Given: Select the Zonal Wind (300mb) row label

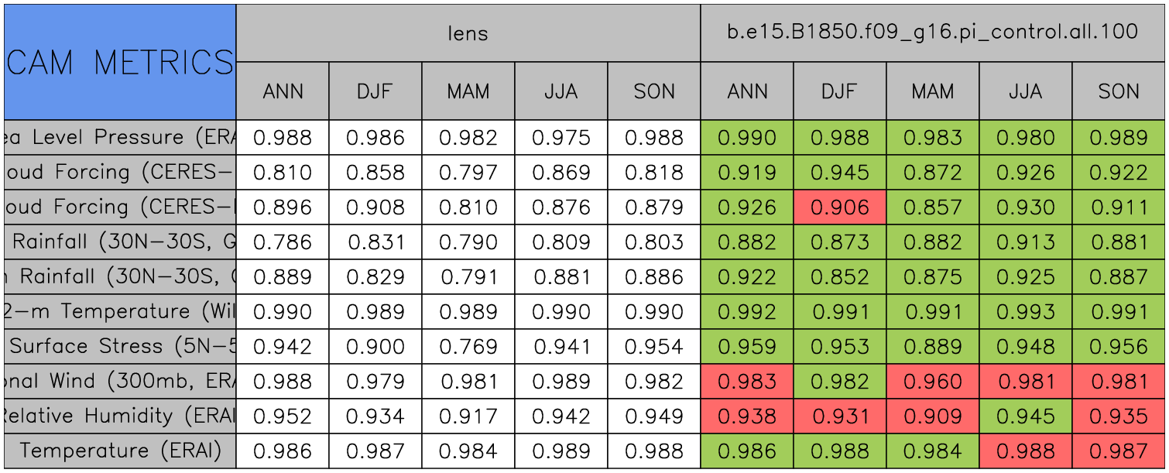Looking at the screenshot, I should tap(120, 382).
